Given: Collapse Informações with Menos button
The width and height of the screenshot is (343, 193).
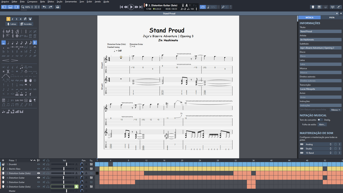Looking at the screenshot, I should (x=335, y=110).
